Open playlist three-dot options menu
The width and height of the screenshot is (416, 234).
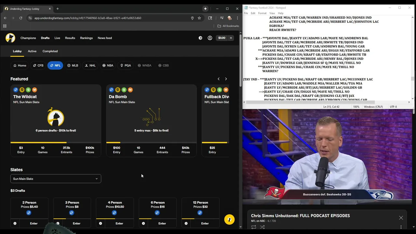pyautogui.click(x=401, y=227)
